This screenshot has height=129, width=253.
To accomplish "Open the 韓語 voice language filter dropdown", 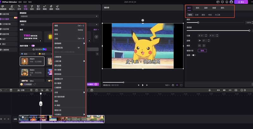I will point(28,54).
